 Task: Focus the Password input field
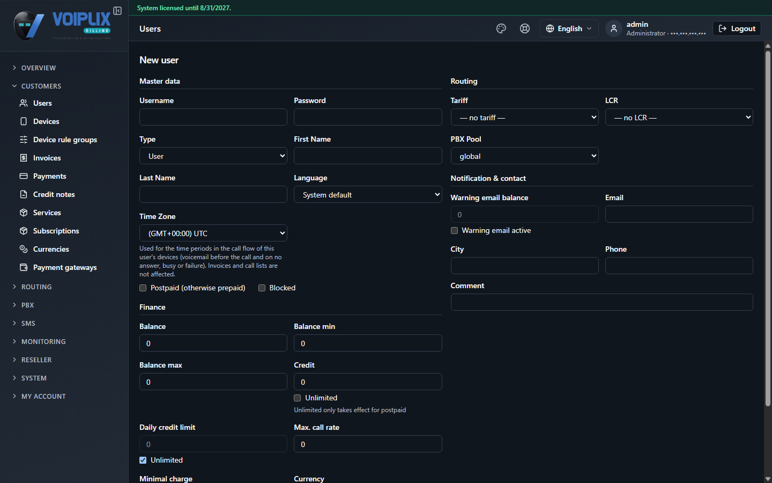pyautogui.click(x=368, y=118)
